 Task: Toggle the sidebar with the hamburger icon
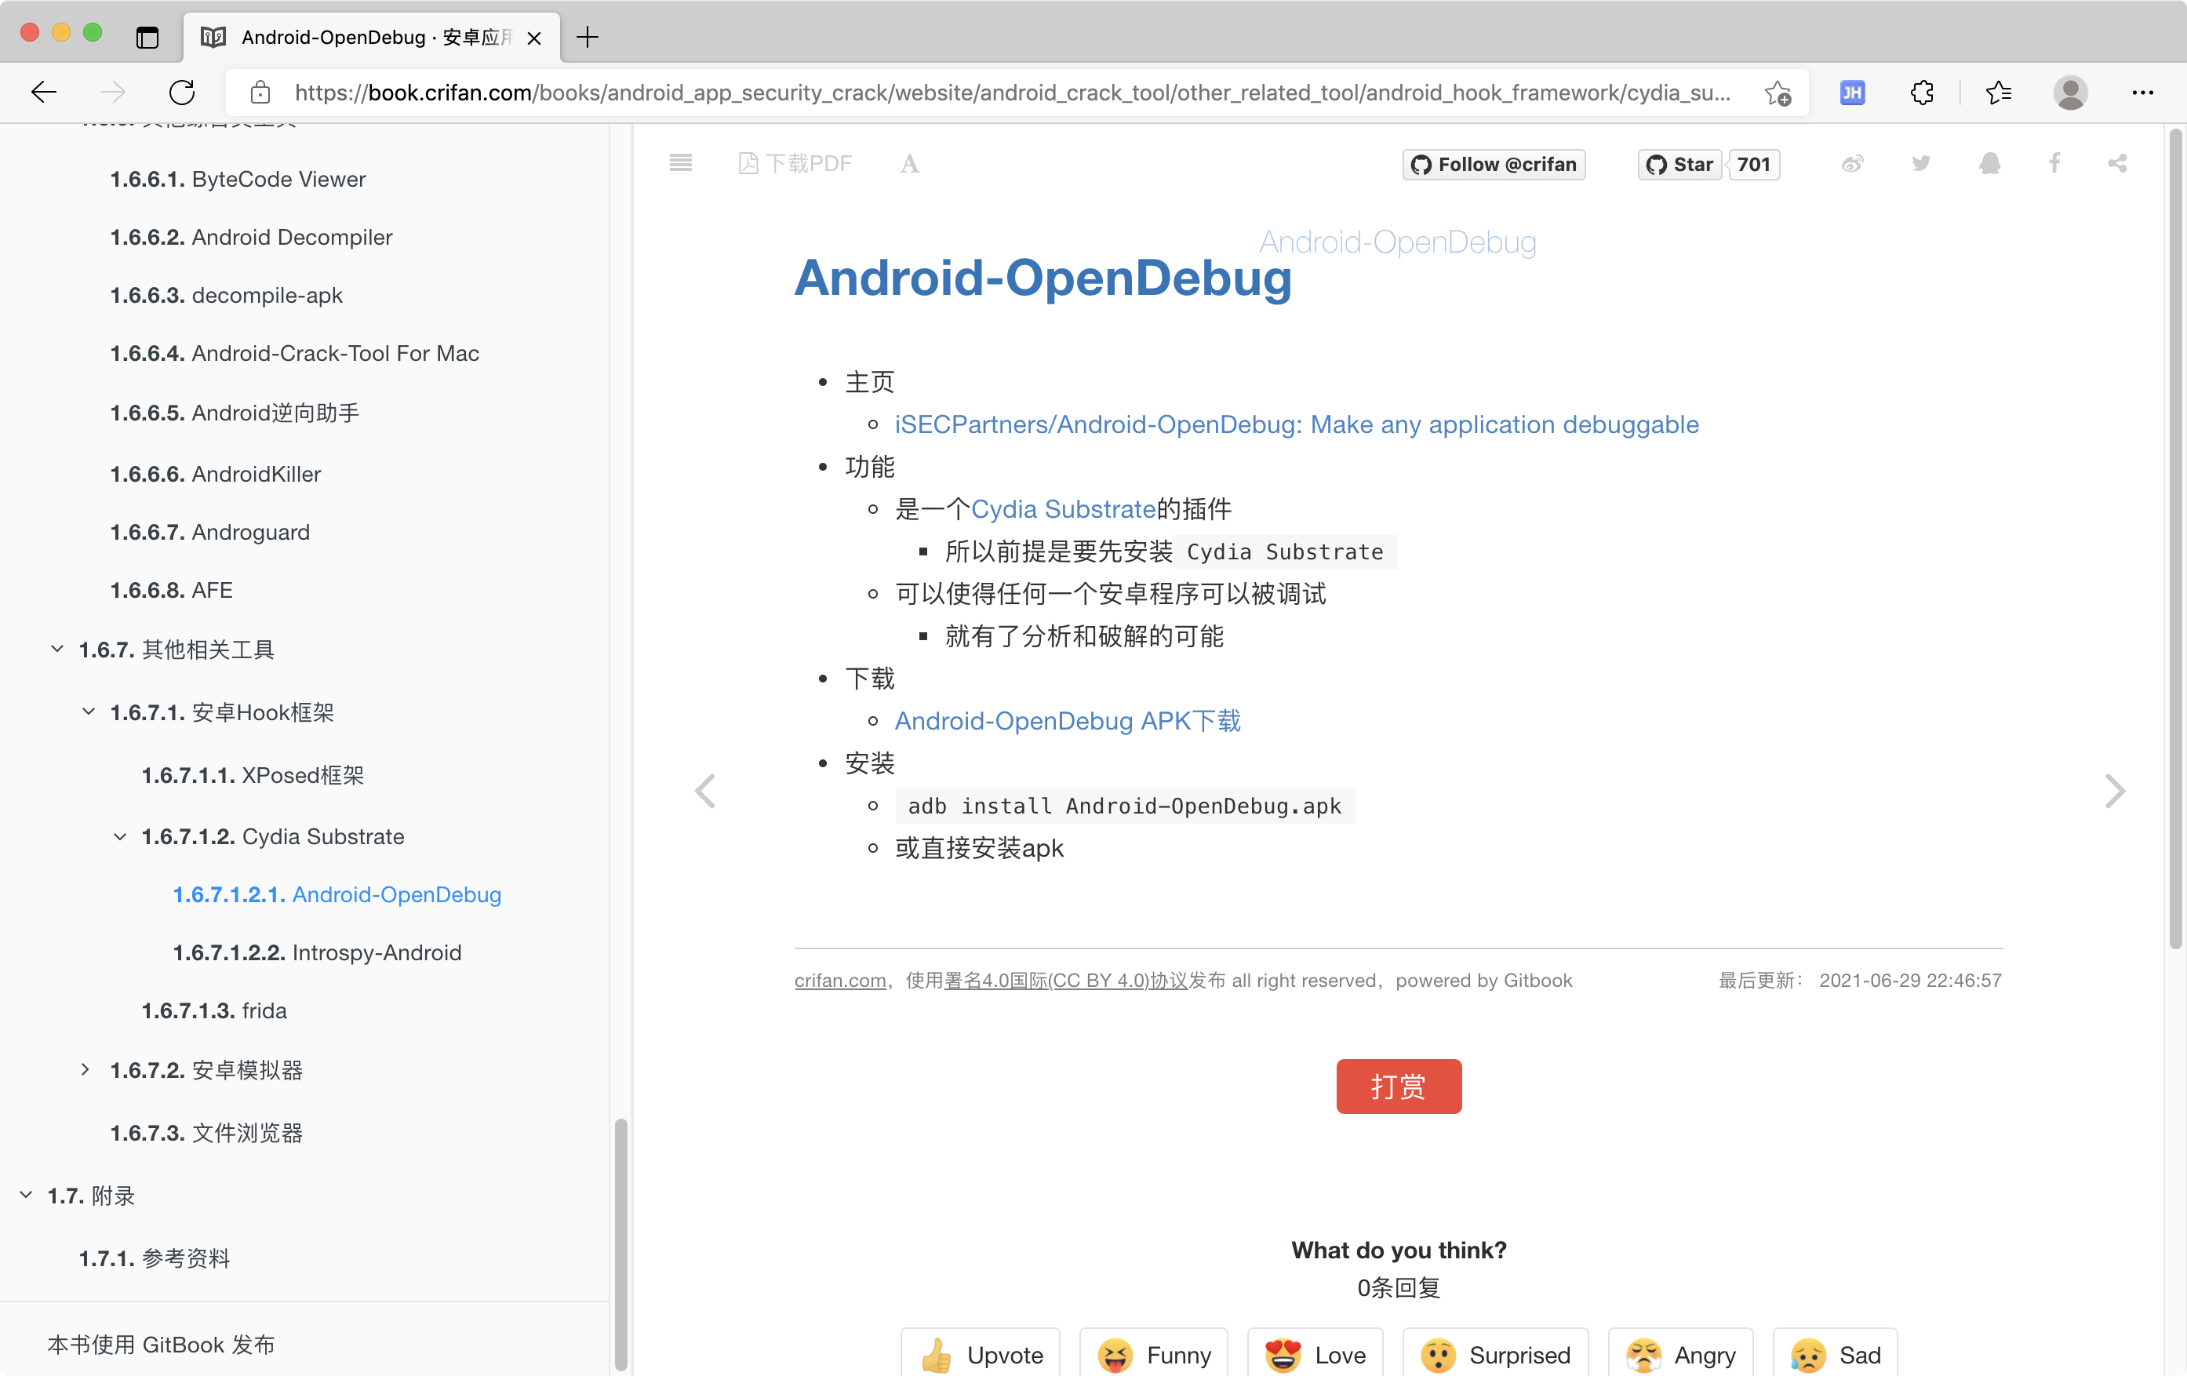tap(680, 163)
